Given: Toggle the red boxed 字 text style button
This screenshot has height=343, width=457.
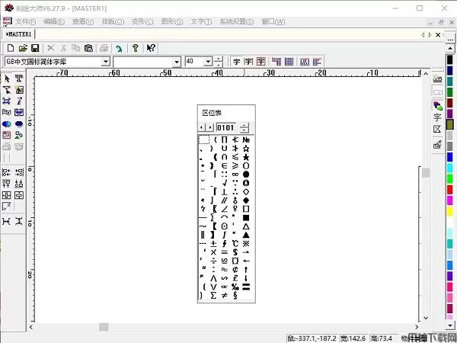Looking at the screenshot, I should (260, 62).
